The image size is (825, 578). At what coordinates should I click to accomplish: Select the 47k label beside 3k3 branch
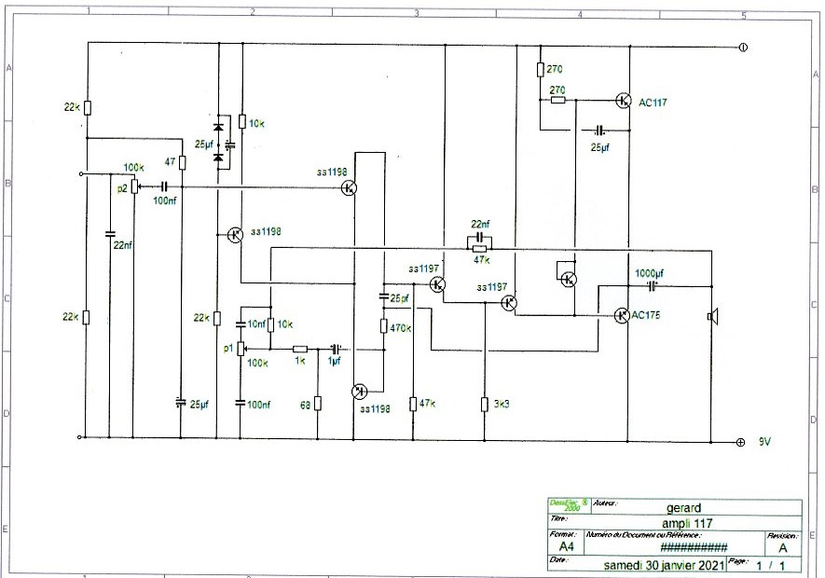point(427,404)
